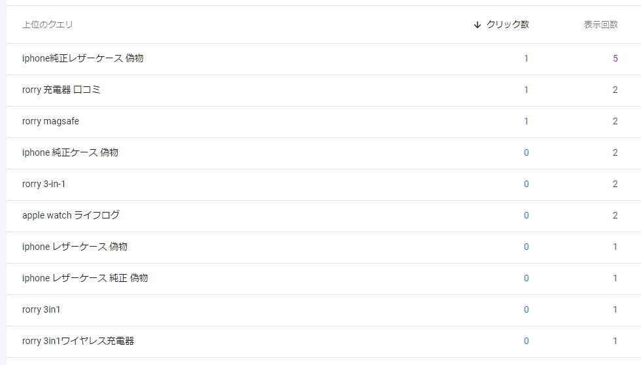Open the rorry magsafe query

point(50,121)
